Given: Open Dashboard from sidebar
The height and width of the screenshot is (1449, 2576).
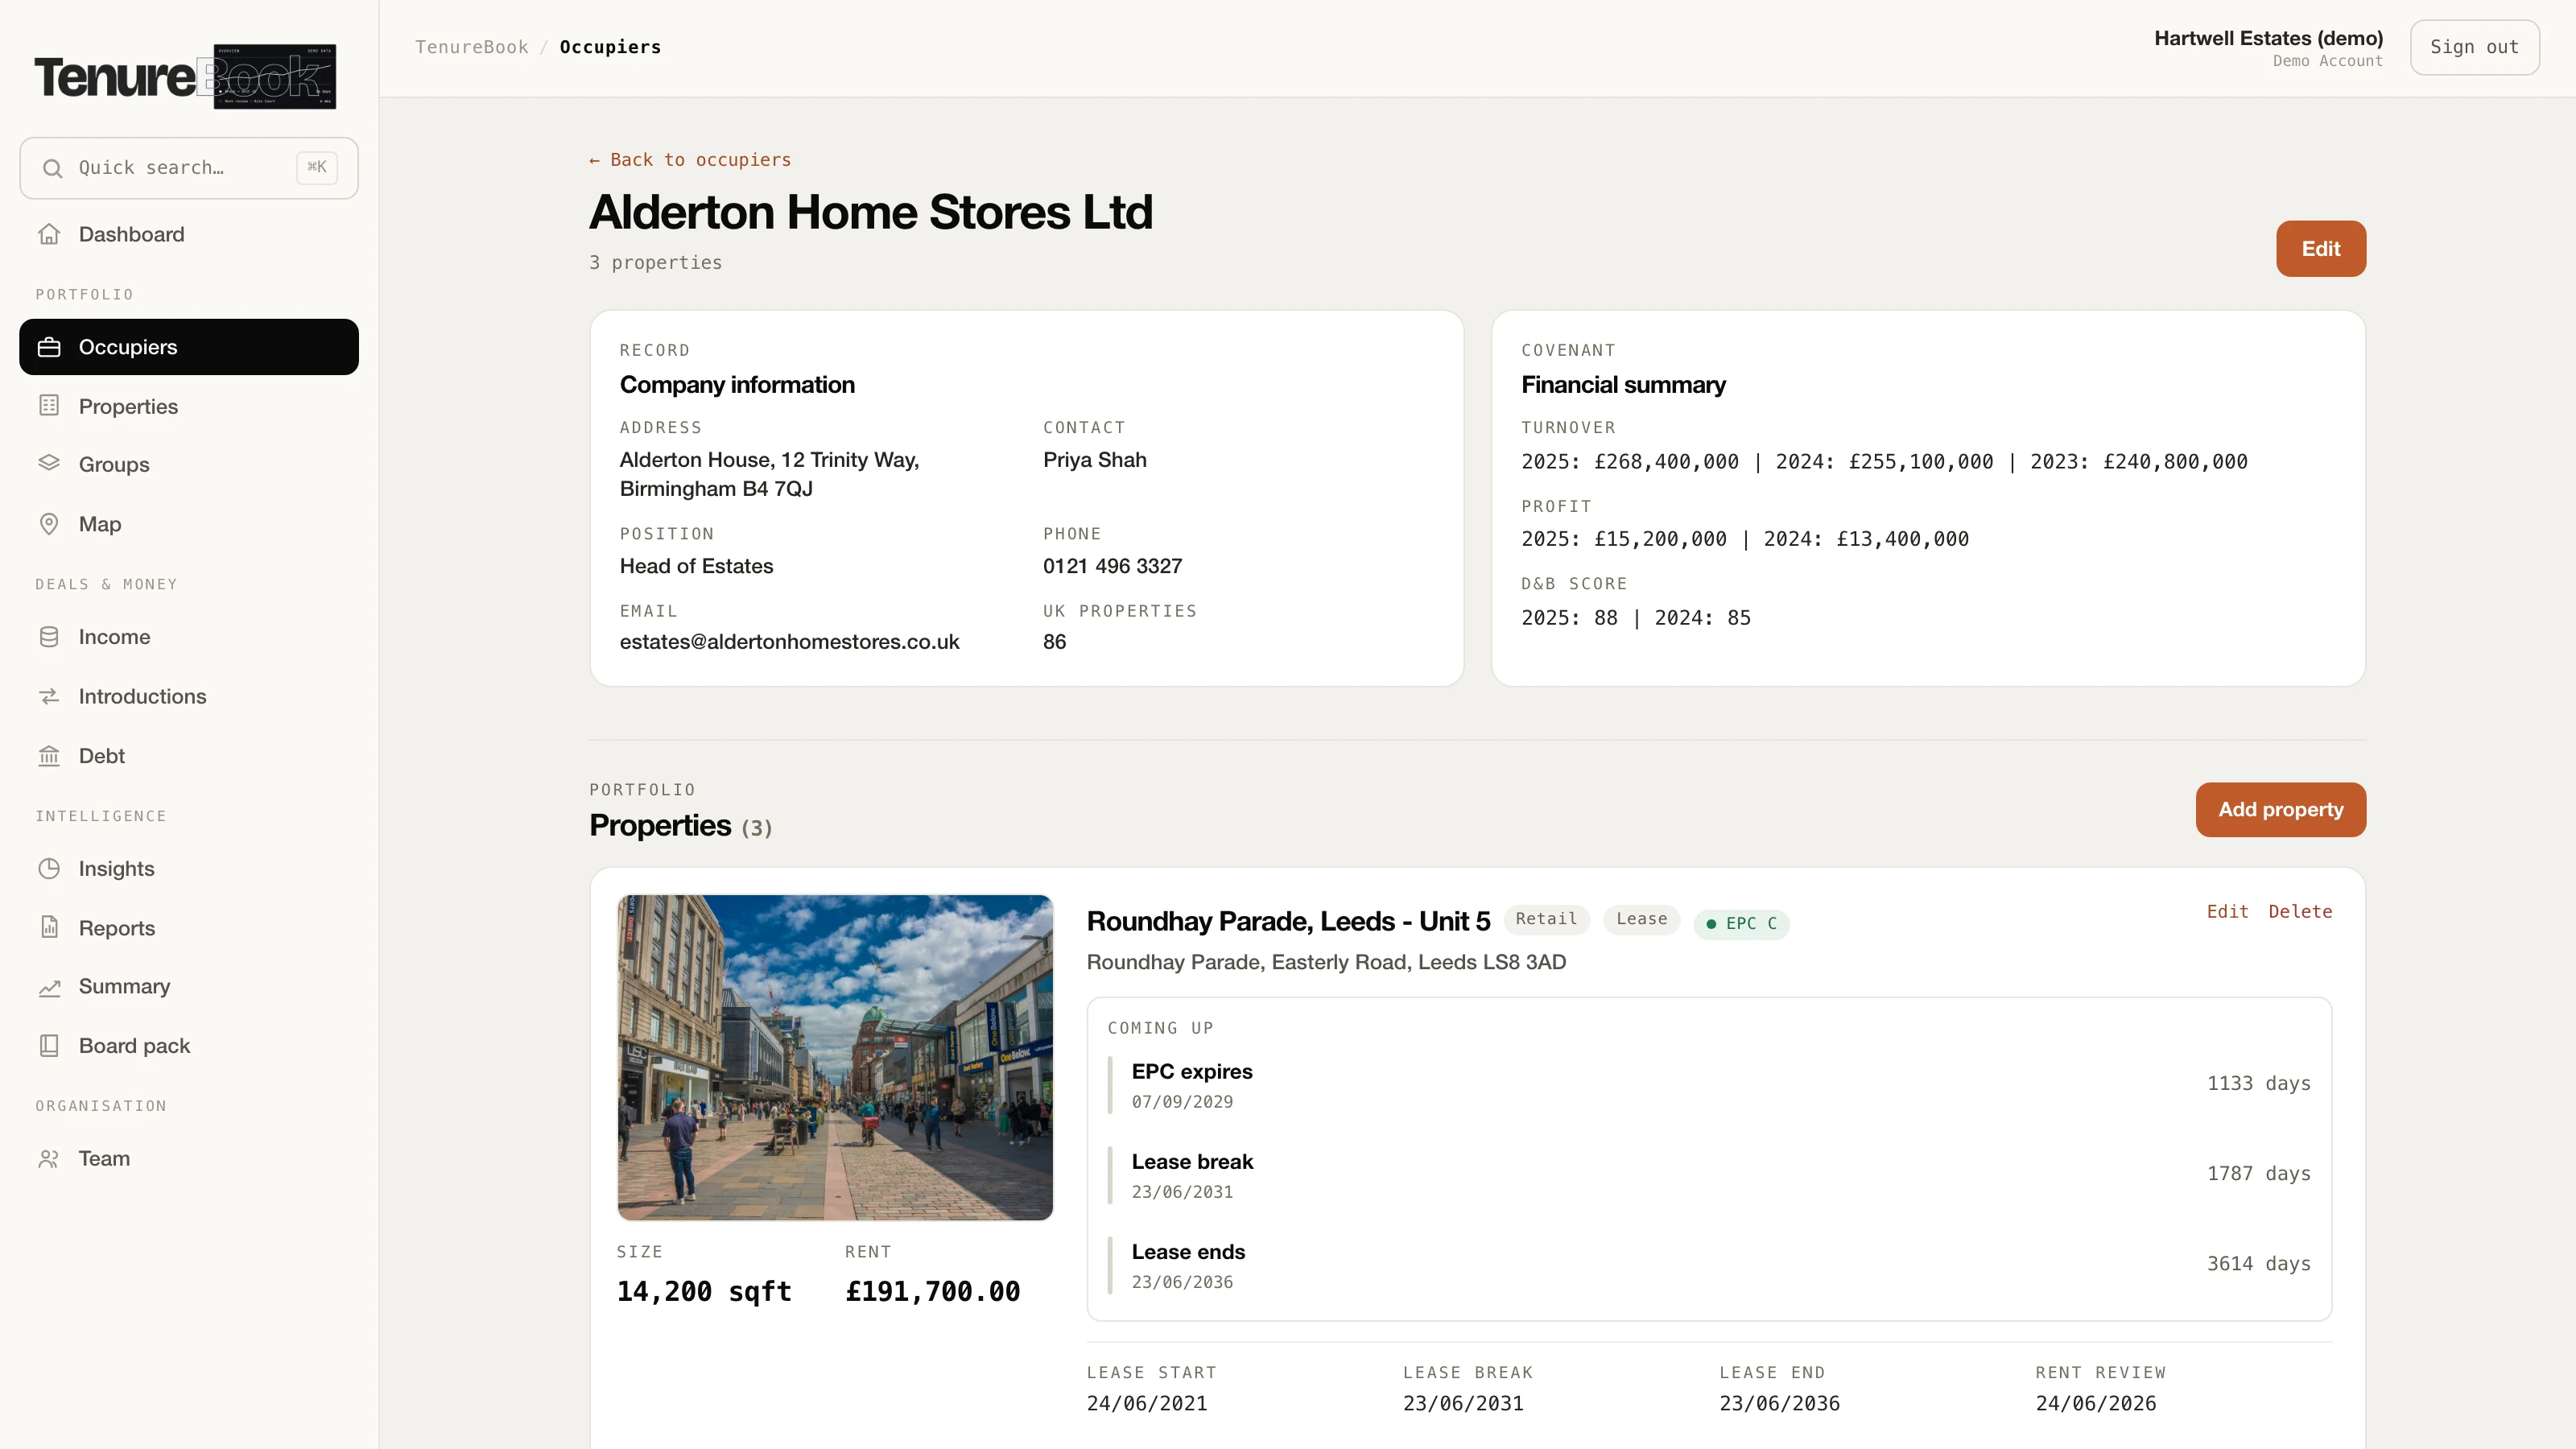Looking at the screenshot, I should tap(189, 234).
